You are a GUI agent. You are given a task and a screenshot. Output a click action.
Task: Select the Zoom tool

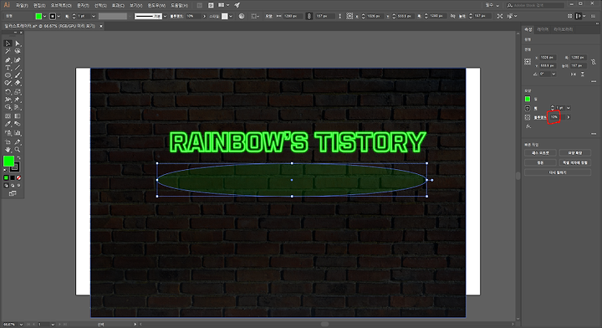tap(18, 150)
